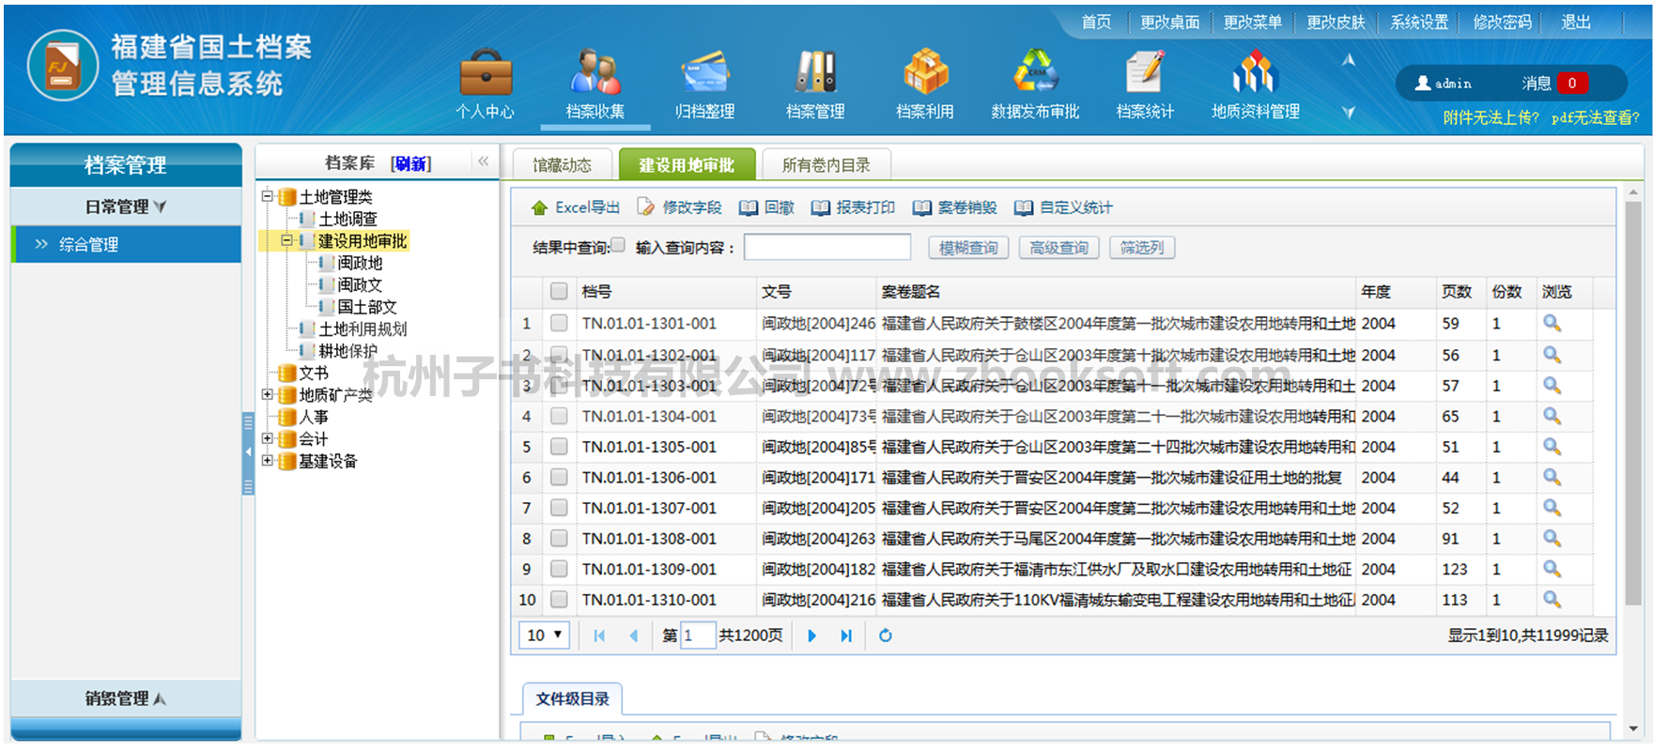Go to the next page arrow
The width and height of the screenshot is (1653, 750).
point(812,635)
